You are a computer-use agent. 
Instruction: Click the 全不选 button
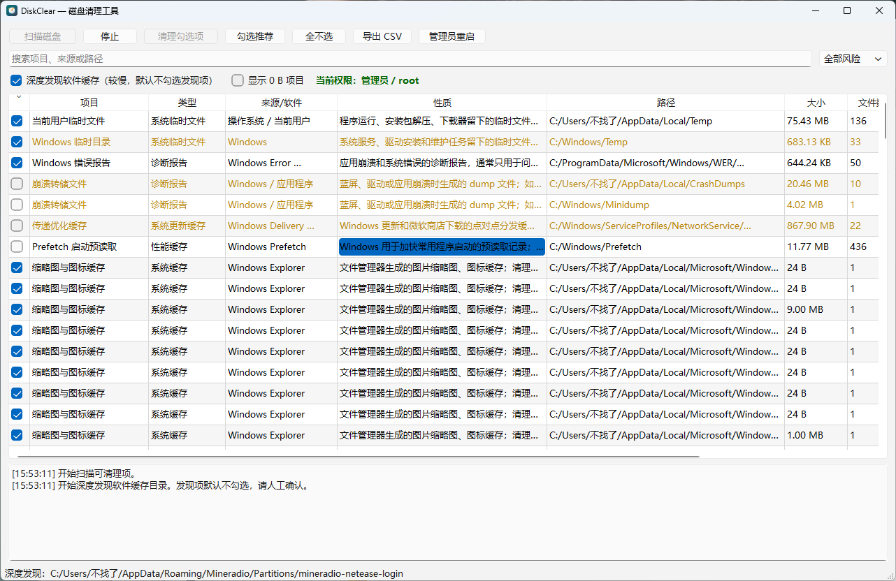[x=319, y=36]
